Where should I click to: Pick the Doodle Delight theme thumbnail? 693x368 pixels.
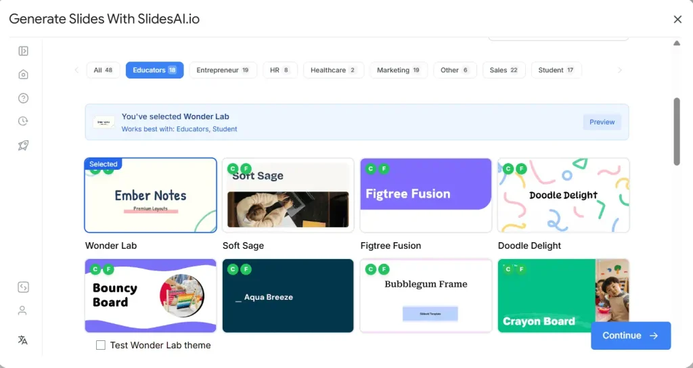pos(563,195)
